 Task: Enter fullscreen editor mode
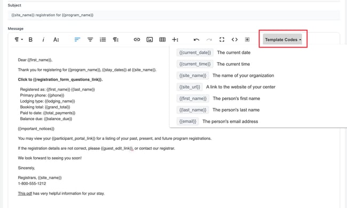point(222,39)
